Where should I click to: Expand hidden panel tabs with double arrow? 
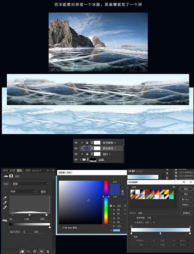pos(48,171)
